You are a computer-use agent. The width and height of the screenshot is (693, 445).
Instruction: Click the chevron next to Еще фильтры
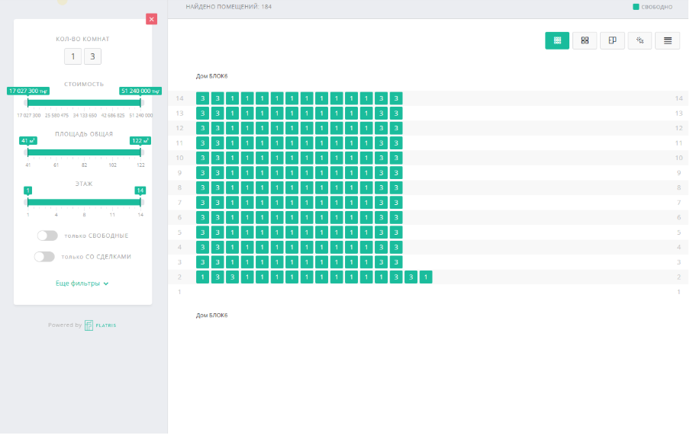[106, 283]
